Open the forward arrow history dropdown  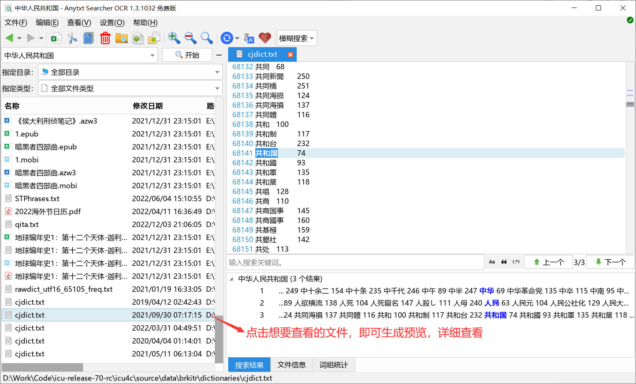click(x=41, y=38)
